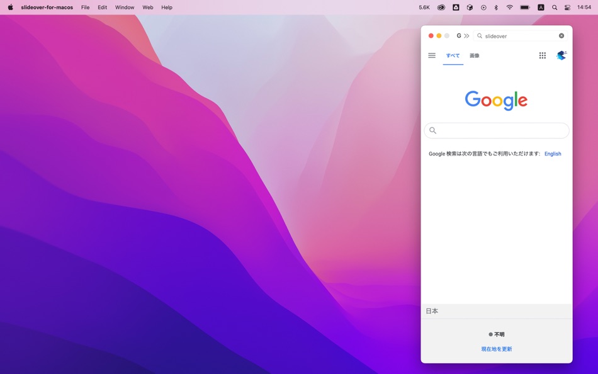Click the boxed triangle menu bar icon
Screen dimensions: 598x374
pyautogui.click(x=456, y=8)
